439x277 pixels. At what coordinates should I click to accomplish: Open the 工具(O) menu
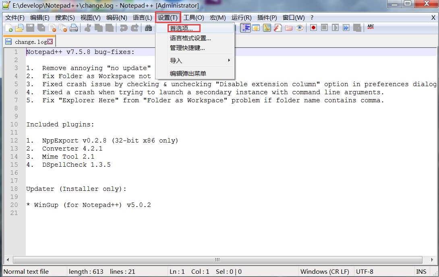[194, 18]
